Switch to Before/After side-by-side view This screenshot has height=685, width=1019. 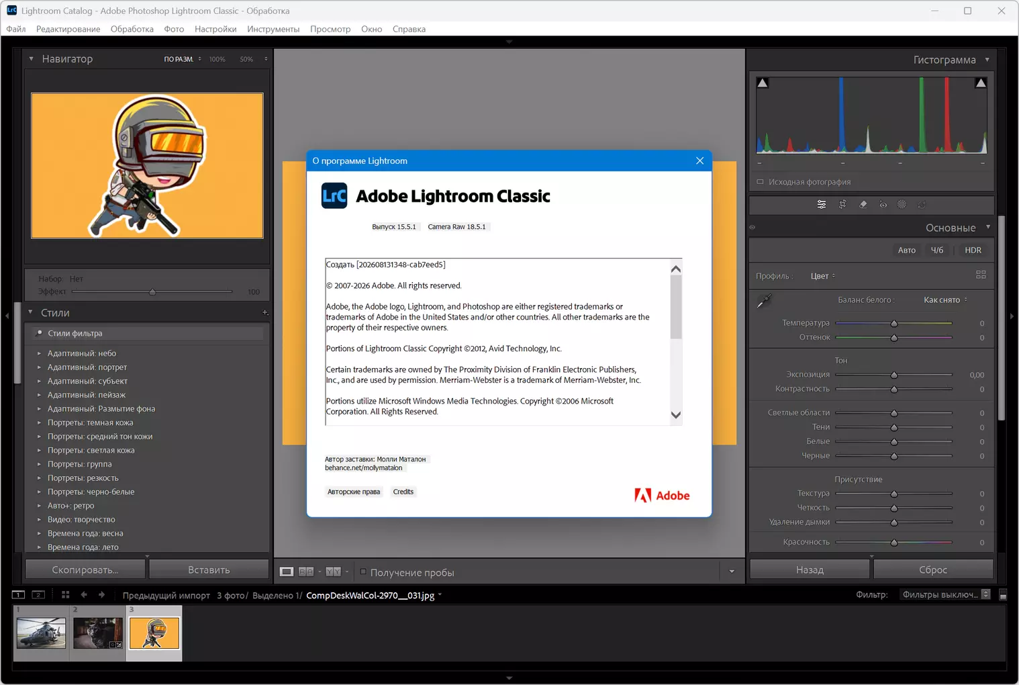click(306, 572)
